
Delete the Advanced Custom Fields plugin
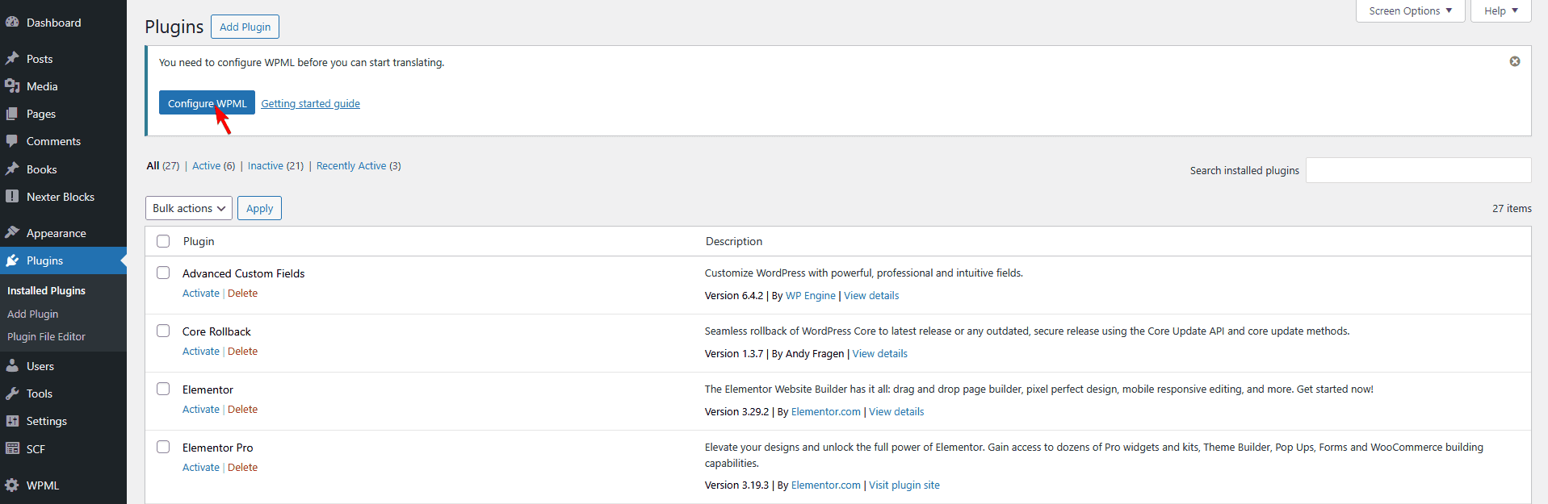coord(242,293)
